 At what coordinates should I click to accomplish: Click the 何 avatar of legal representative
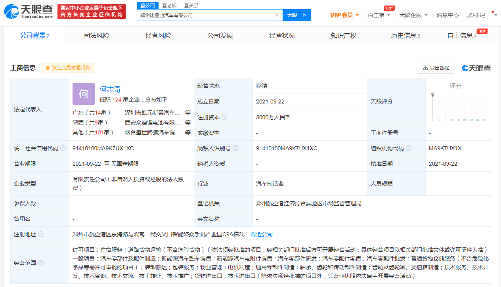tap(84, 94)
